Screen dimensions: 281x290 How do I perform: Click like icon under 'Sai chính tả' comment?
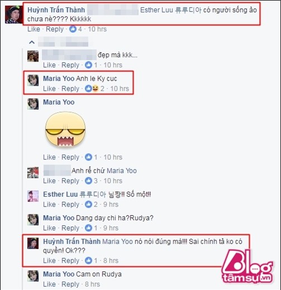[88, 260]
